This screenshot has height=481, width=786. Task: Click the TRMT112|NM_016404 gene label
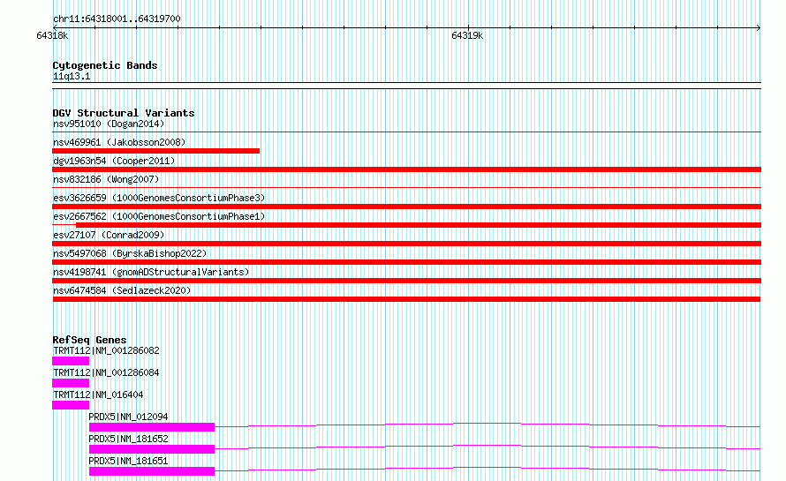pyautogui.click(x=98, y=395)
